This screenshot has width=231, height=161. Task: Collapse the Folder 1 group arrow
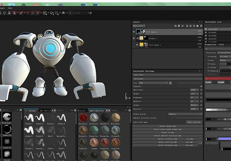pos(138,38)
